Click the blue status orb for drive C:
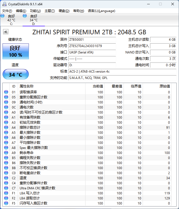The width and height of the screenshot is (179, 209). pyautogui.click(x=2, y=16)
